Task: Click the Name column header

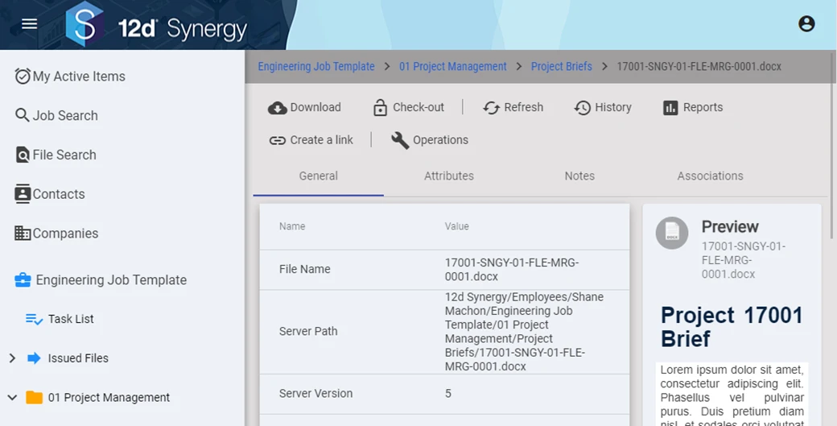Action: point(292,226)
